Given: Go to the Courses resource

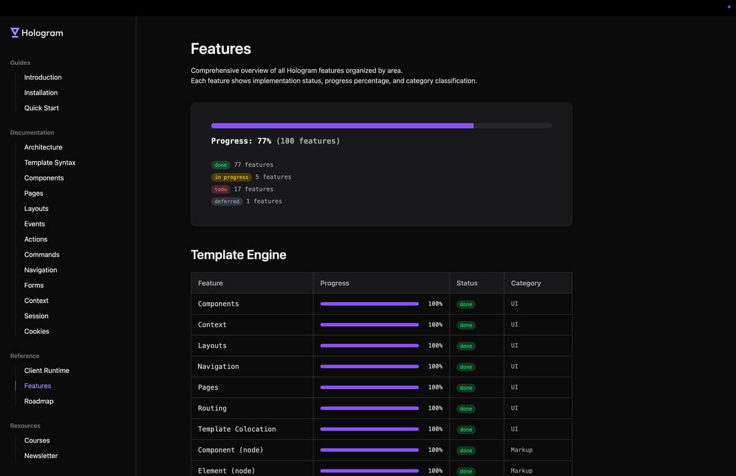Looking at the screenshot, I should (37, 440).
